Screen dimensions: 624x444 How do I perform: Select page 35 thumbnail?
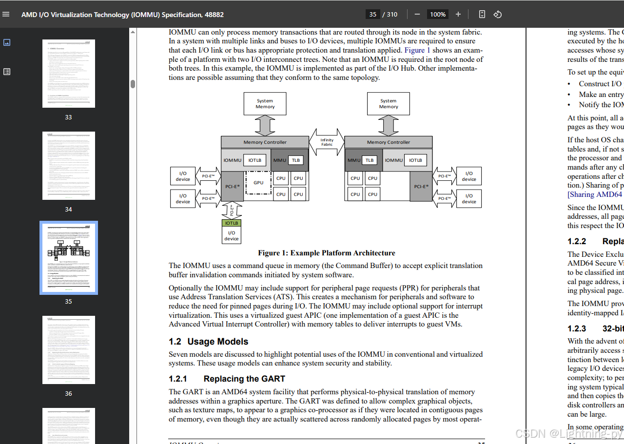69,258
